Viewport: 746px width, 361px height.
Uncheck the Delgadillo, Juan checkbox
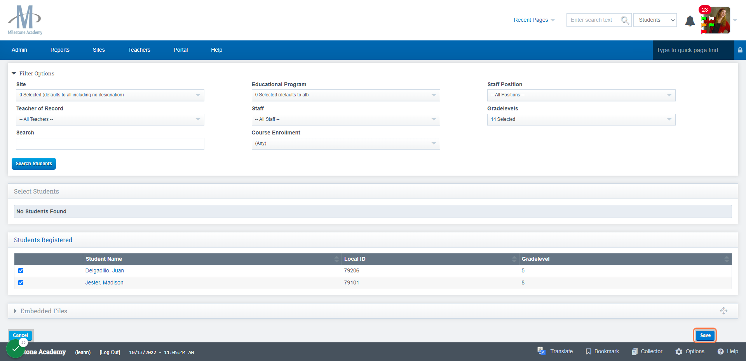[x=21, y=271]
